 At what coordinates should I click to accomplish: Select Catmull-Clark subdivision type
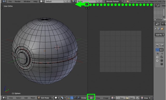coord(157,50)
